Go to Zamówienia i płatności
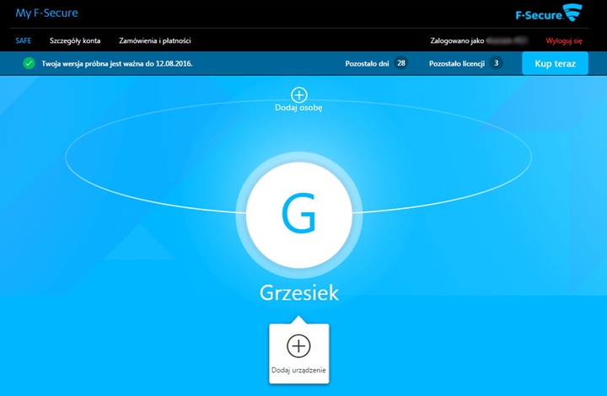The image size is (607, 396). click(x=155, y=40)
